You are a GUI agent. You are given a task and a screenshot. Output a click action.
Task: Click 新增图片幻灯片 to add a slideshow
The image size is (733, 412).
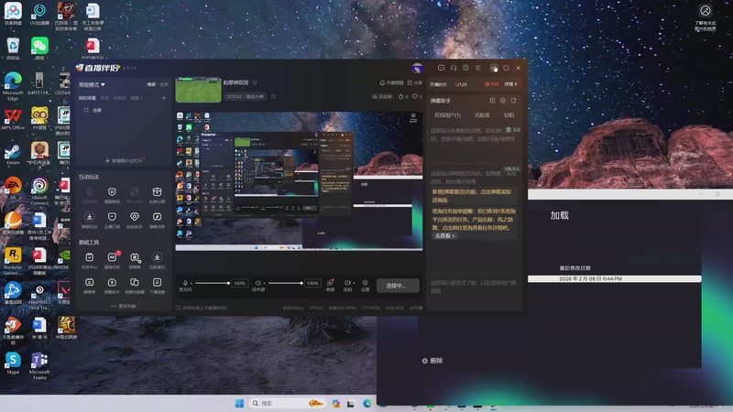pos(124,161)
